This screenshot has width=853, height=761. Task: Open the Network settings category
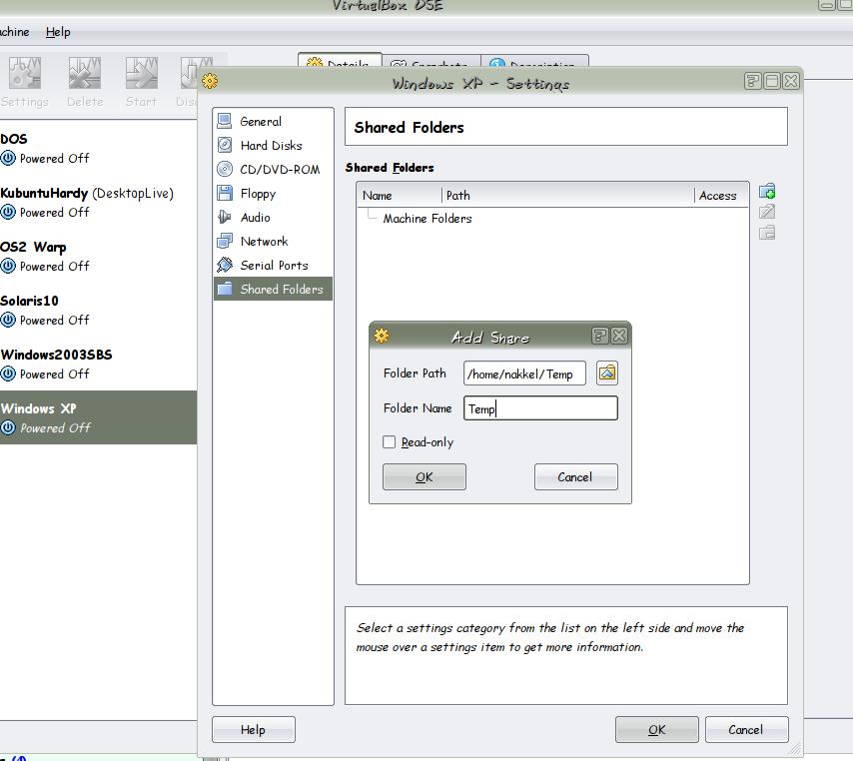pos(264,242)
